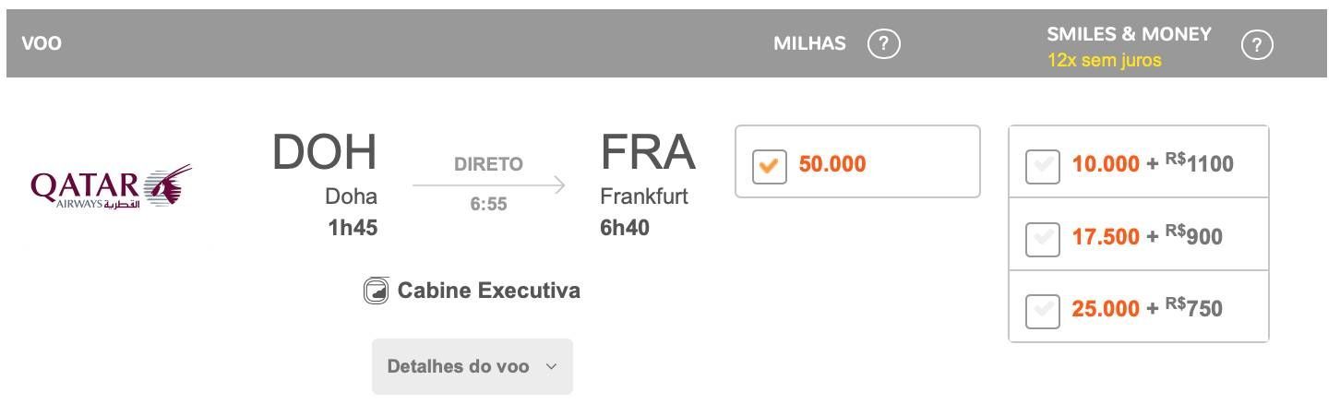The height and width of the screenshot is (404, 1340).
Task: Click the 12x sem juros text
Action: 1105,61
